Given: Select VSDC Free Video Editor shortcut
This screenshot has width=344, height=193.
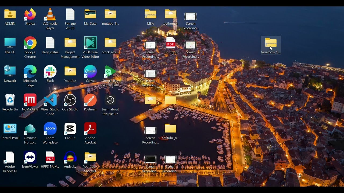Looking at the screenshot, I should pyautogui.click(x=90, y=48).
